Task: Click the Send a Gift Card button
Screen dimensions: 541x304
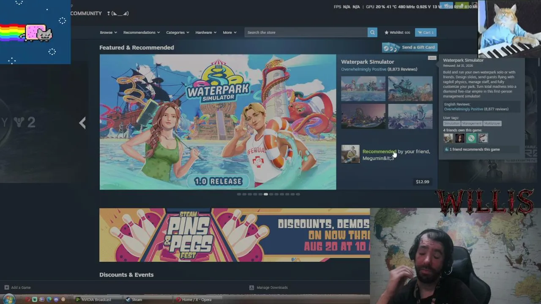Action: (410, 47)
